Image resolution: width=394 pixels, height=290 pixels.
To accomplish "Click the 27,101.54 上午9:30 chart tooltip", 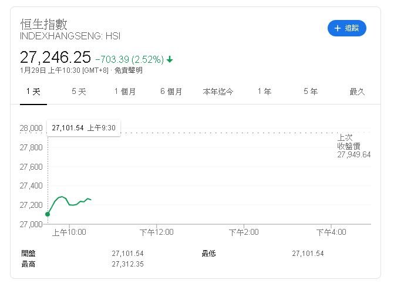I will pyautogui.click(x=84, y=128).
